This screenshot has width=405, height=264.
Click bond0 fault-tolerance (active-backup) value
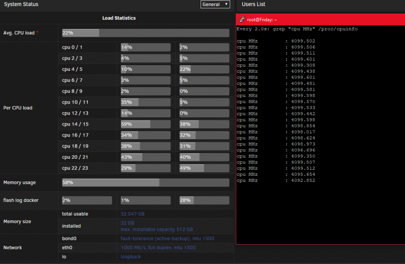167,238
